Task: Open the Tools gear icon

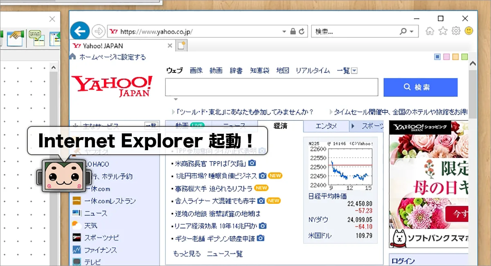Action: [x=456, y=31]
